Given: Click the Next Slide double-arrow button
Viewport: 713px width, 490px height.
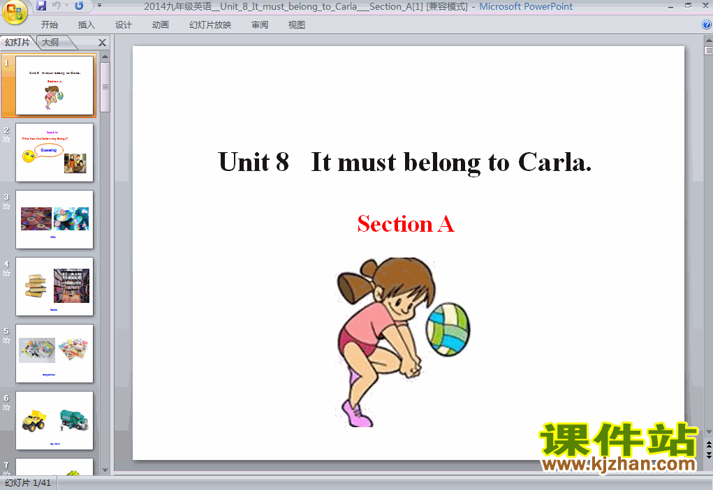Looking at the screenshot, I should (x=709, y=455).
